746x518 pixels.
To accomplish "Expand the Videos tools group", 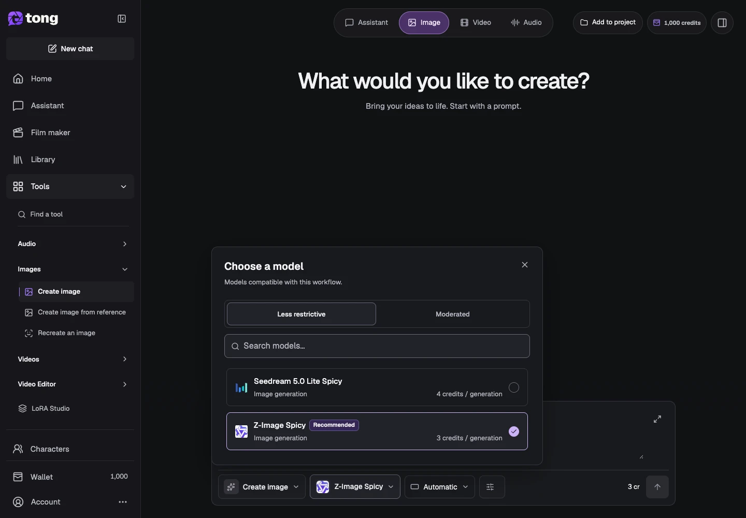I will 73,359.
